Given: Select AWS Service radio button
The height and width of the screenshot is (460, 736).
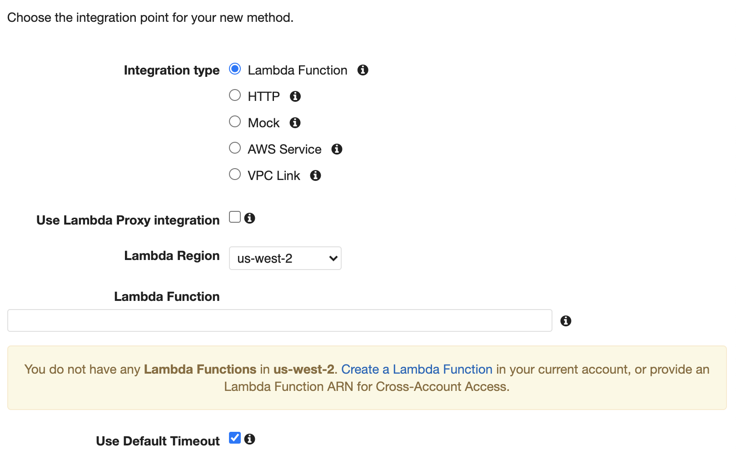Looking at the screenshot, I should point(235,148).
